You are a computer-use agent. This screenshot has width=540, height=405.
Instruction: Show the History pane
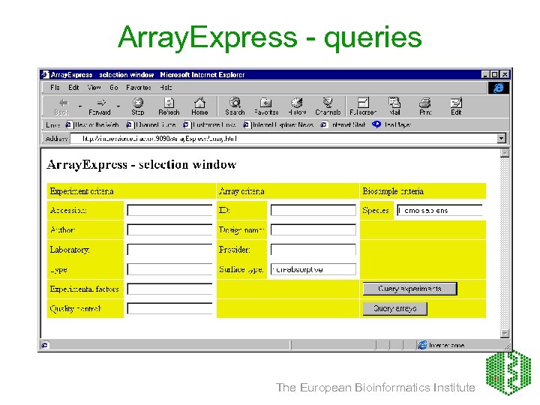coord(297,106)
